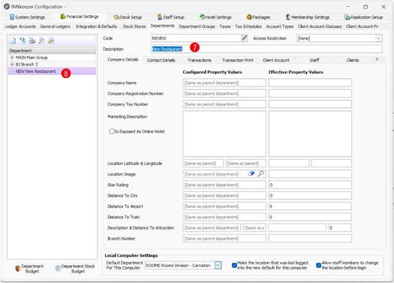The image size is (394, 283).
Task: Open the Financial Settings tab
Action: [x=80, y=17]
